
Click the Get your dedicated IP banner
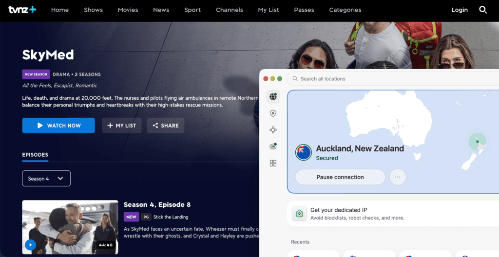point(393,213)
